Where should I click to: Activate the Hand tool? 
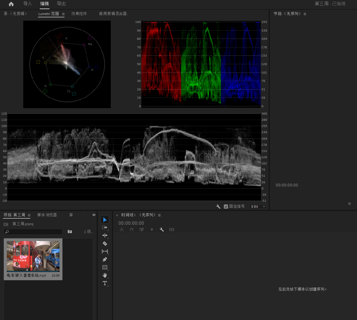point(105,275)
